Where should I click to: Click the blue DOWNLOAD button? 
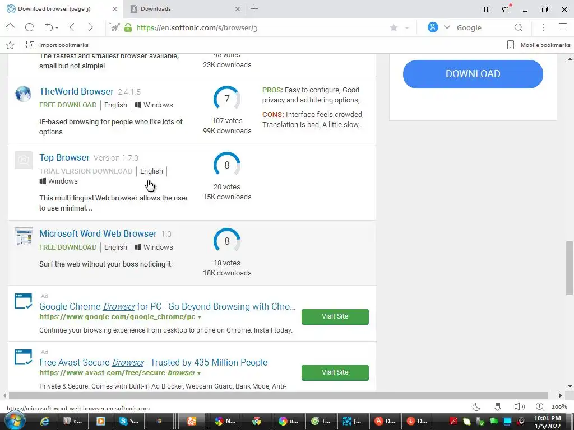[473, 74]
